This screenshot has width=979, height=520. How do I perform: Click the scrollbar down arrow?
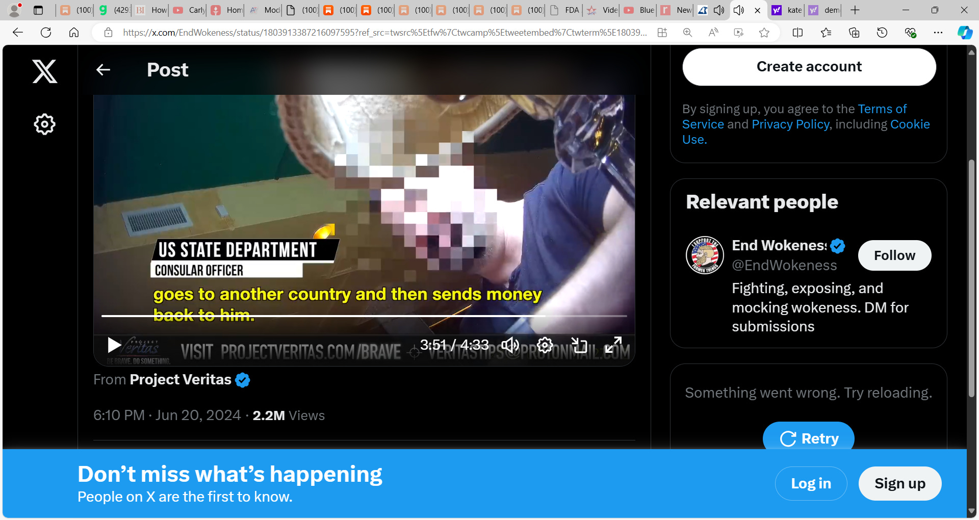971,511
